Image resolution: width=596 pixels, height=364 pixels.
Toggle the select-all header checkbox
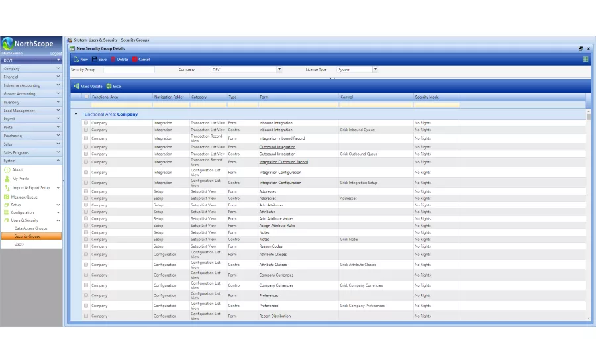tap(87, 97)
